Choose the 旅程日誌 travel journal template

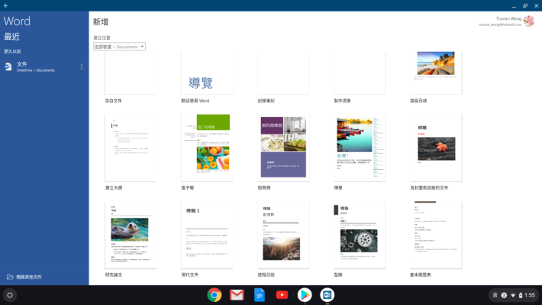[x=283, y=235]
